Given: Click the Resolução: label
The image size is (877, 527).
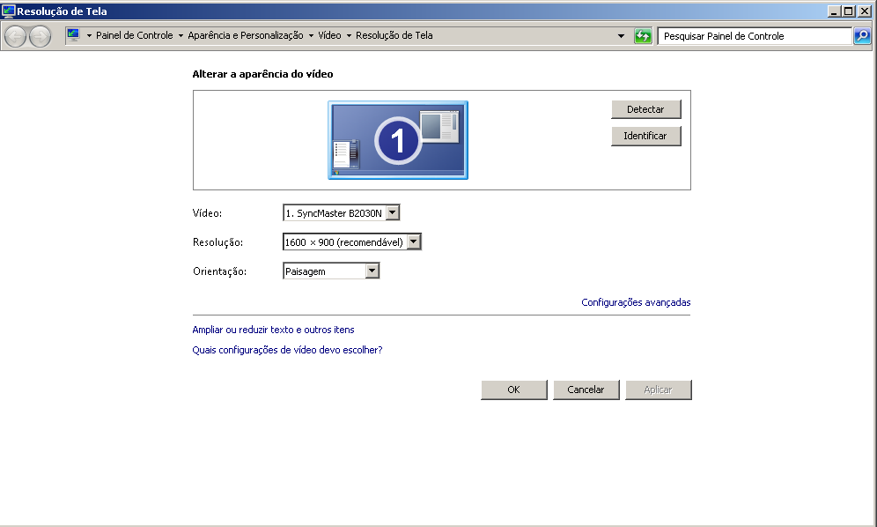Looking at the screenshot, I should point(218,242).
